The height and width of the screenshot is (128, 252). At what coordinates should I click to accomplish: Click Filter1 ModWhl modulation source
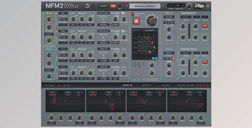pos(115,25)
